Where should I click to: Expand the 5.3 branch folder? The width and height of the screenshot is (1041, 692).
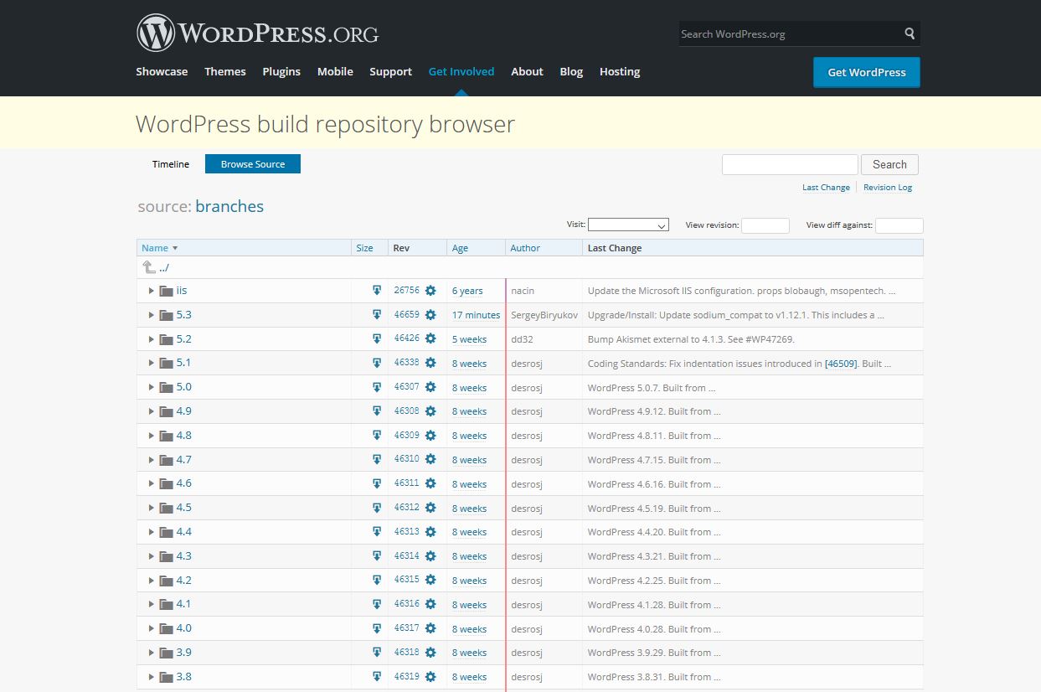click(x=152, y=315)
